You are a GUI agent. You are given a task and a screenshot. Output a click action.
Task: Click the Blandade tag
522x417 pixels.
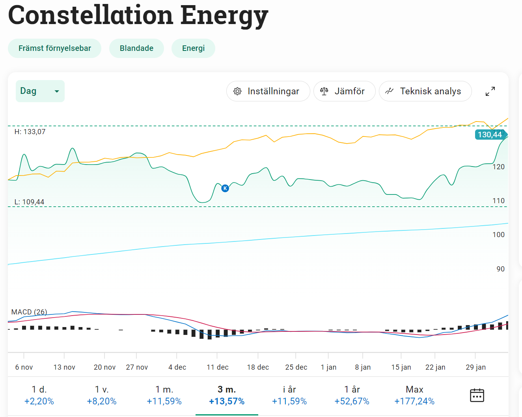point(136,49)
